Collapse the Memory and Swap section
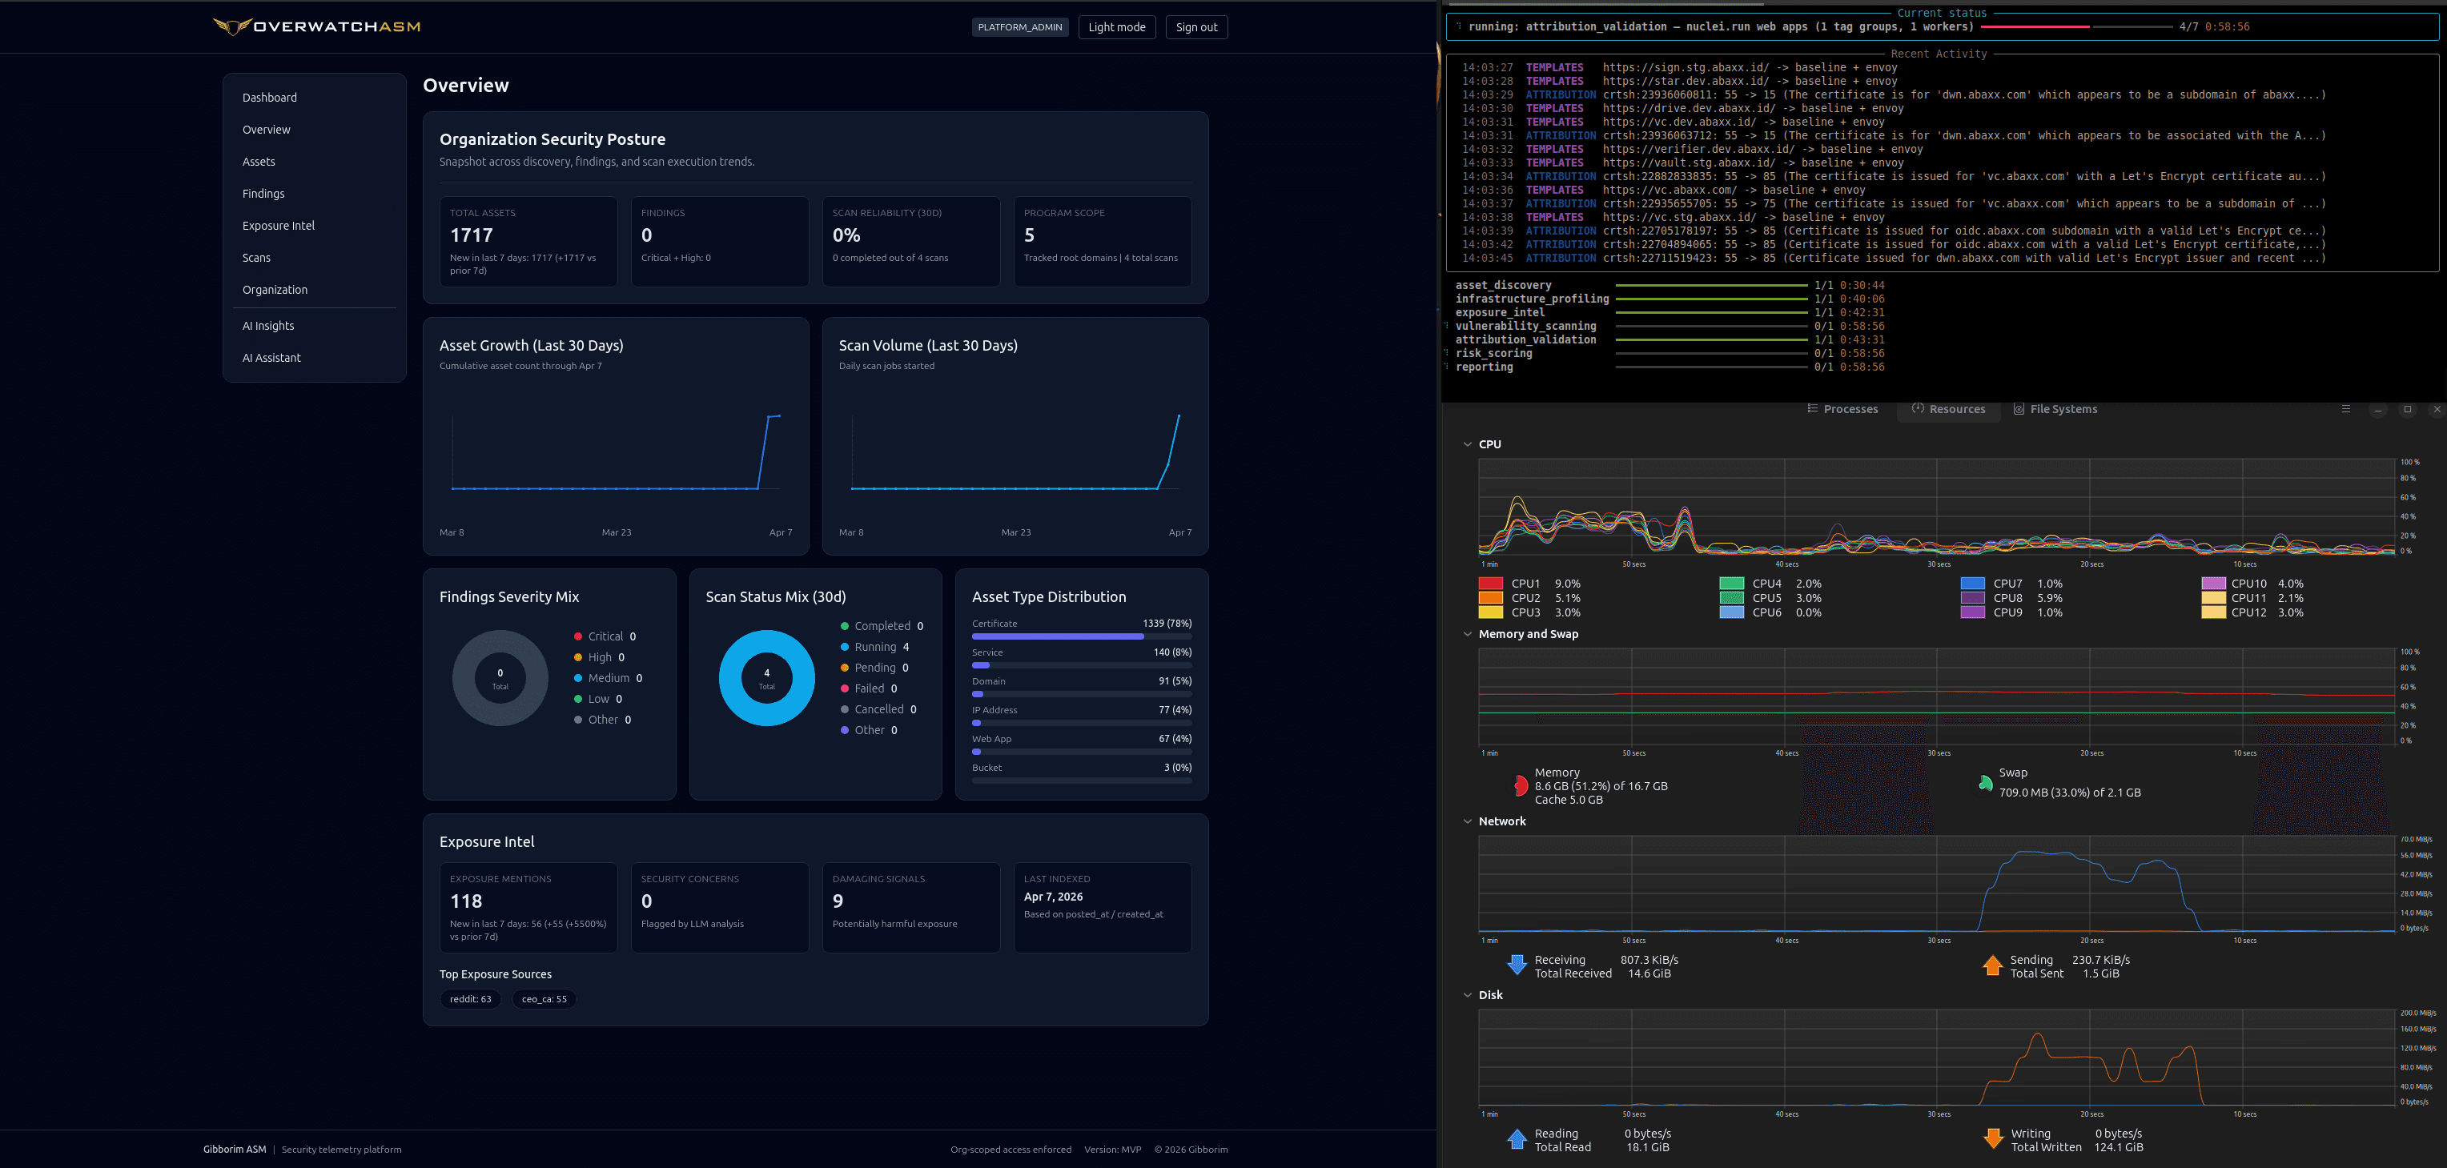 pyautogui.click(x=1468, y=634)
